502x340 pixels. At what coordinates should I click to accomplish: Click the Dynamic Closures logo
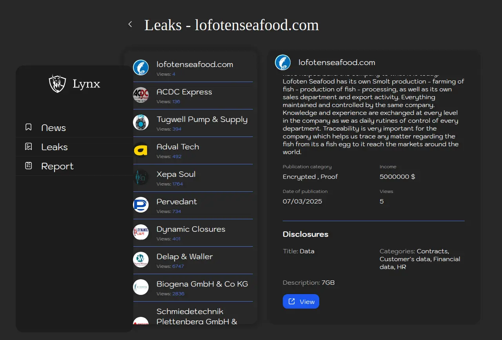coord(141,232)
